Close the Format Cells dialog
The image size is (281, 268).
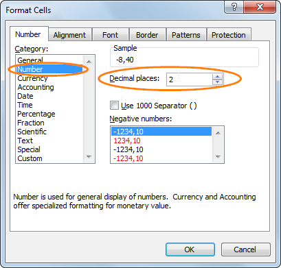pos(260,7)
